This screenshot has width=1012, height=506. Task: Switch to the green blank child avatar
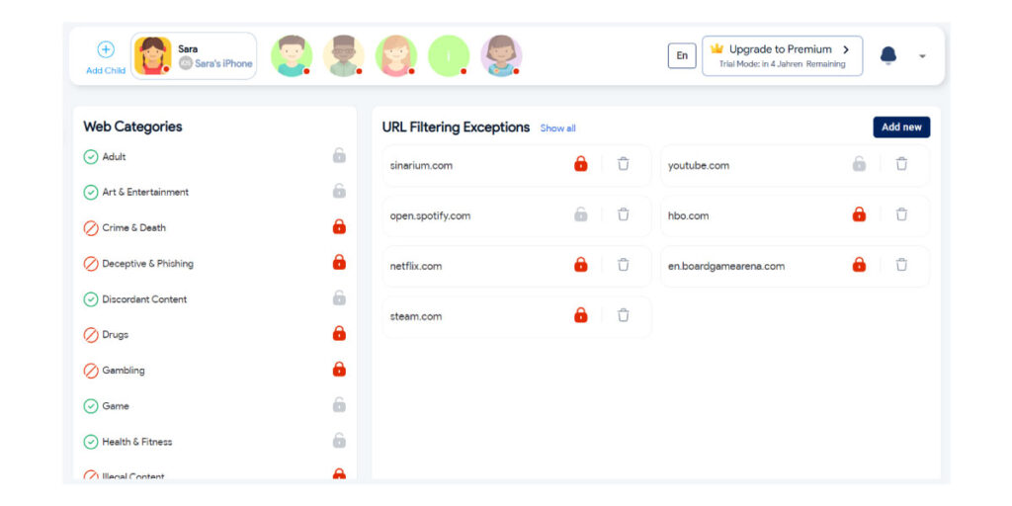click(448, 56)
